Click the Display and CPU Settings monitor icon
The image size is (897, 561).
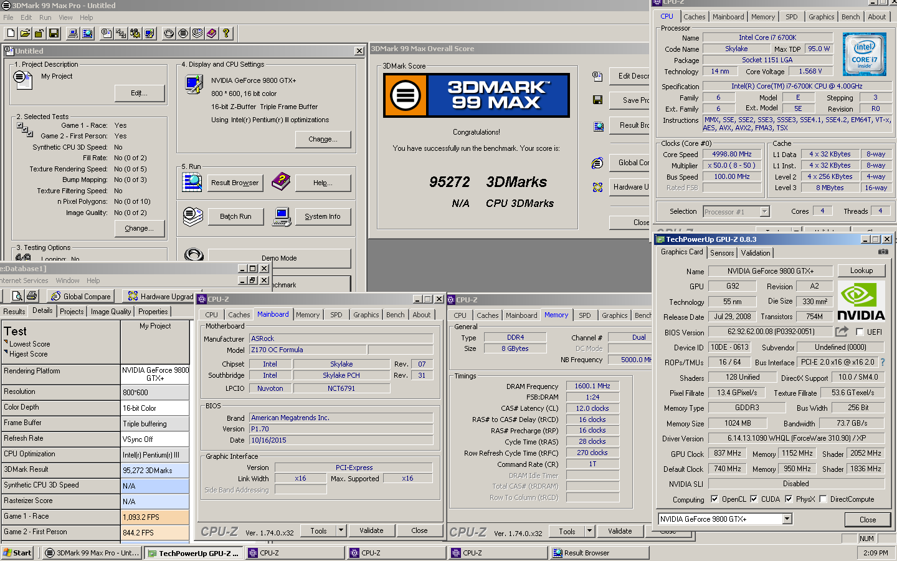(x=194, y=84)
